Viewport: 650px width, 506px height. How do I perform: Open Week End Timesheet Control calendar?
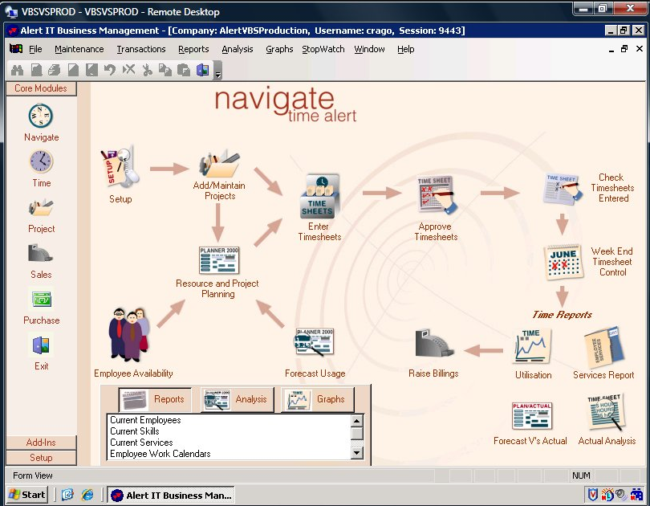point(562,261)
